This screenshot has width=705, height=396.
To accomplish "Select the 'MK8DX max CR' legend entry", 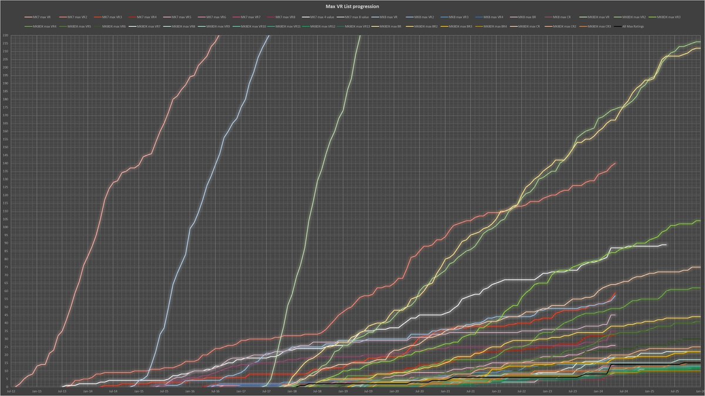I will 526,26.
